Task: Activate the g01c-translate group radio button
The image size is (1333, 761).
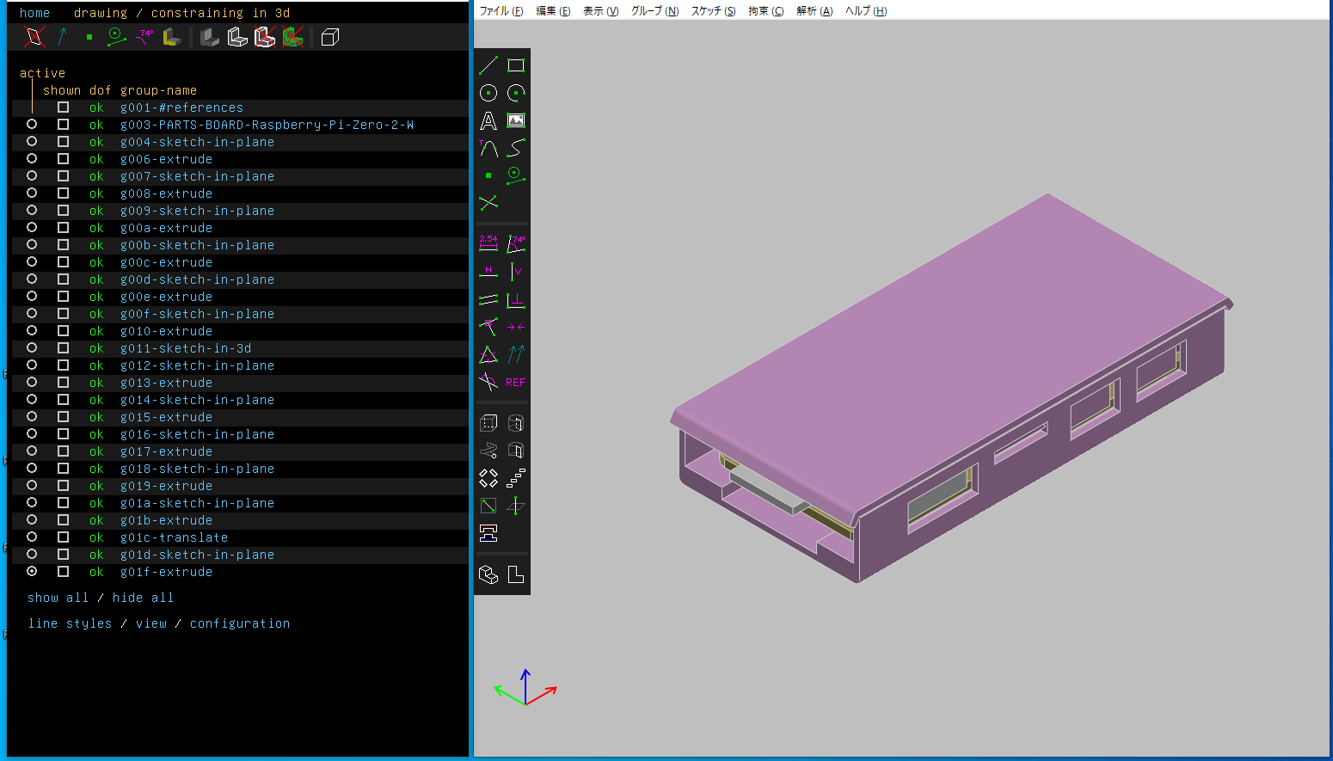Action: 32,537
